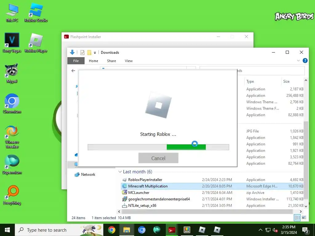The image size is (315, 236).
Task: Open the colorful TV app on taskbar
Action: click(187, 230)
